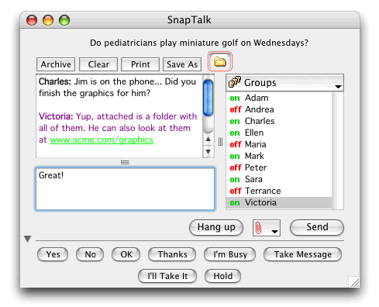
Task: Click the blue chat scrollbar thumb
Action: pos(208,98)
